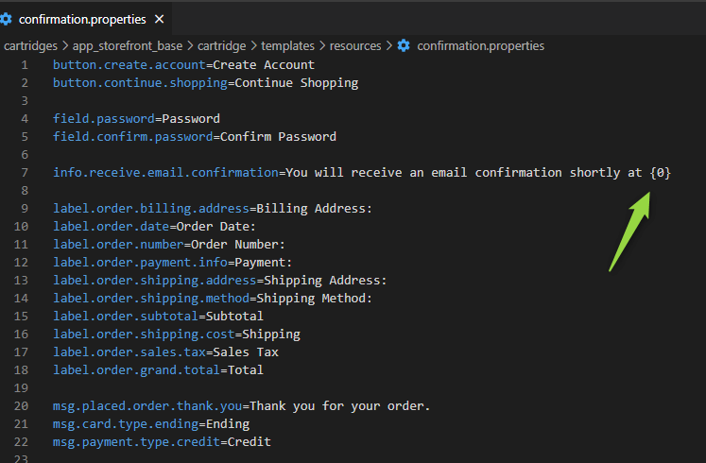Click the 'Create Account' value text

coord(264,65)
